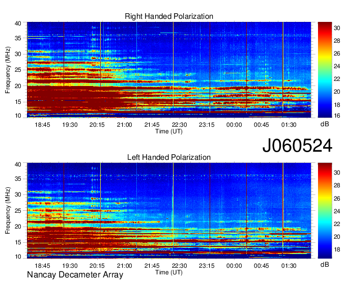Click 19:30 time tick on right-handed plot
The image size is (346, 281).
(70, 125)
